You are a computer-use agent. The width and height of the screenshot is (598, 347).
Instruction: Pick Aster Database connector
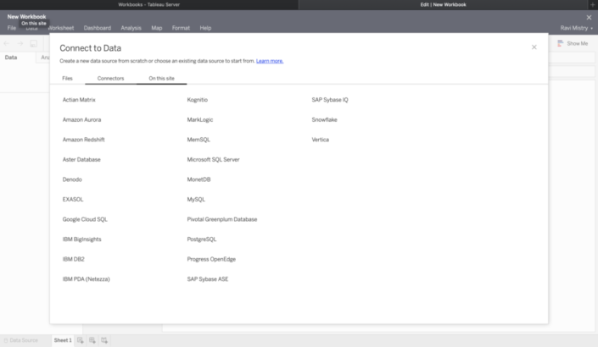pyautogui.click(x=81, y=159)
